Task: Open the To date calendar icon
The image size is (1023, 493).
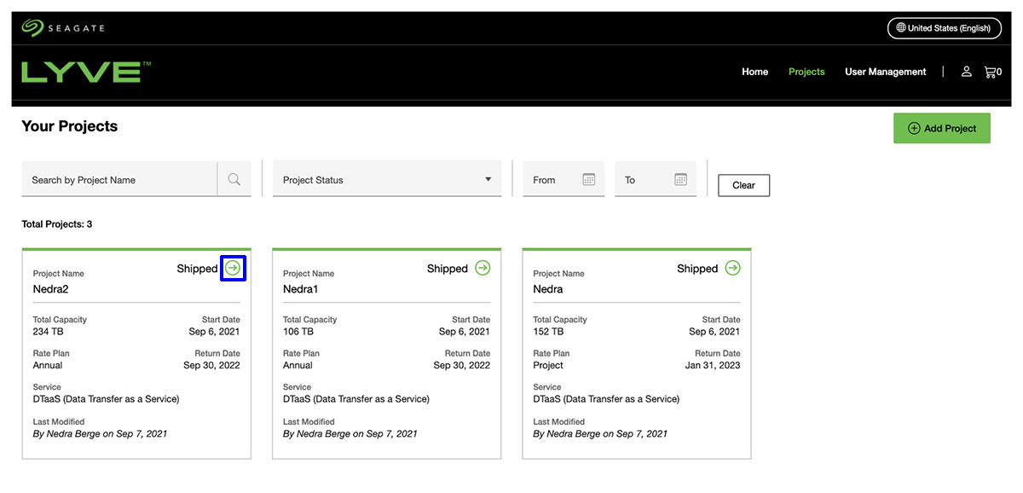Action: click(x=680, y=179)
